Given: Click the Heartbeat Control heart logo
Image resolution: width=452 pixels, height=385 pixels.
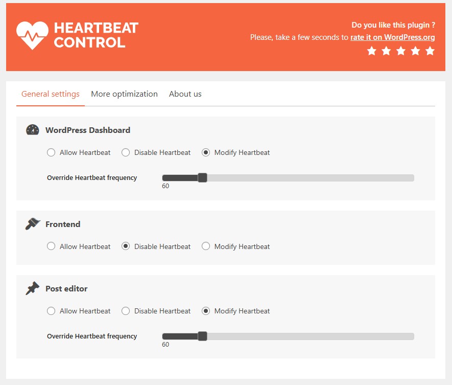Looking at the screenshot, I should click(x=32, y=35).
